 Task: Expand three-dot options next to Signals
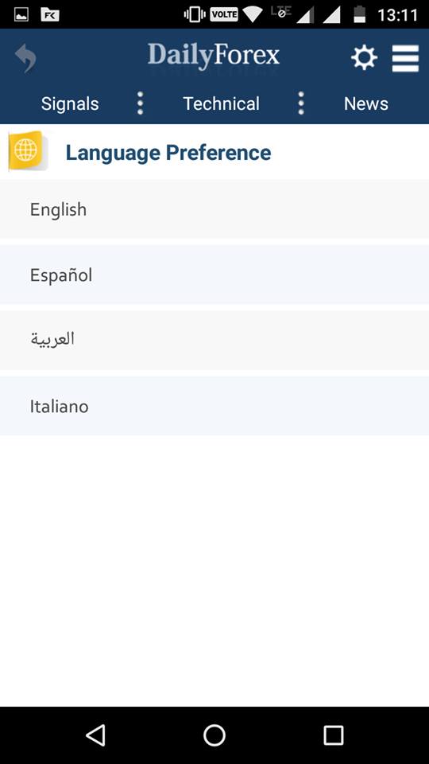click(x=140, y=103)
